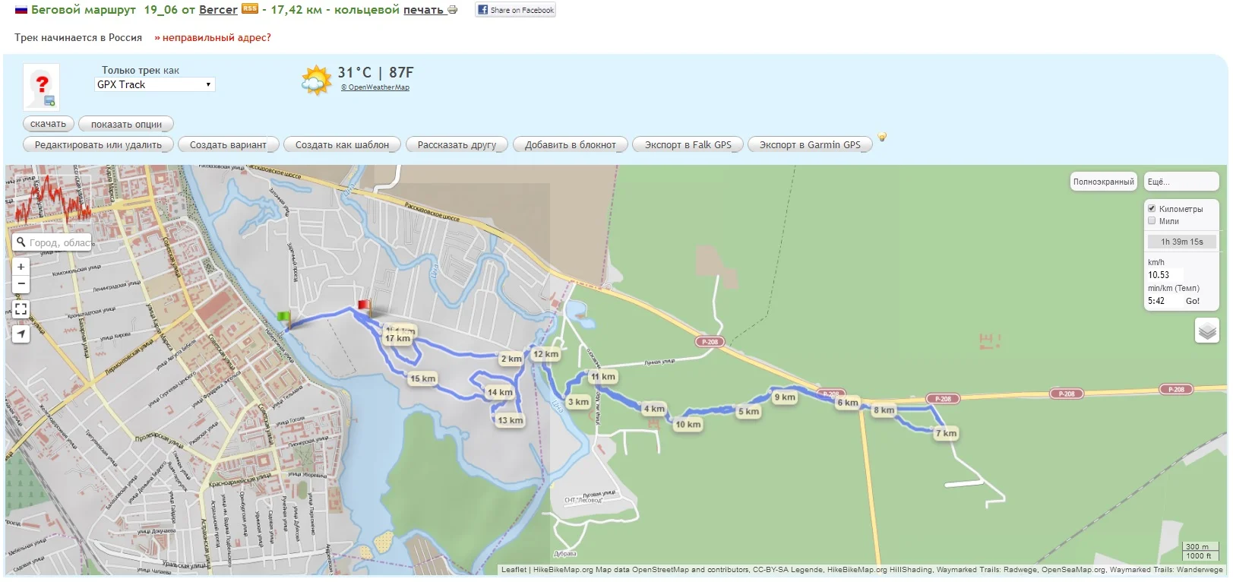Enable the Мили checkbox
Screen dimensions: 1233x582
pos(1152,220)
